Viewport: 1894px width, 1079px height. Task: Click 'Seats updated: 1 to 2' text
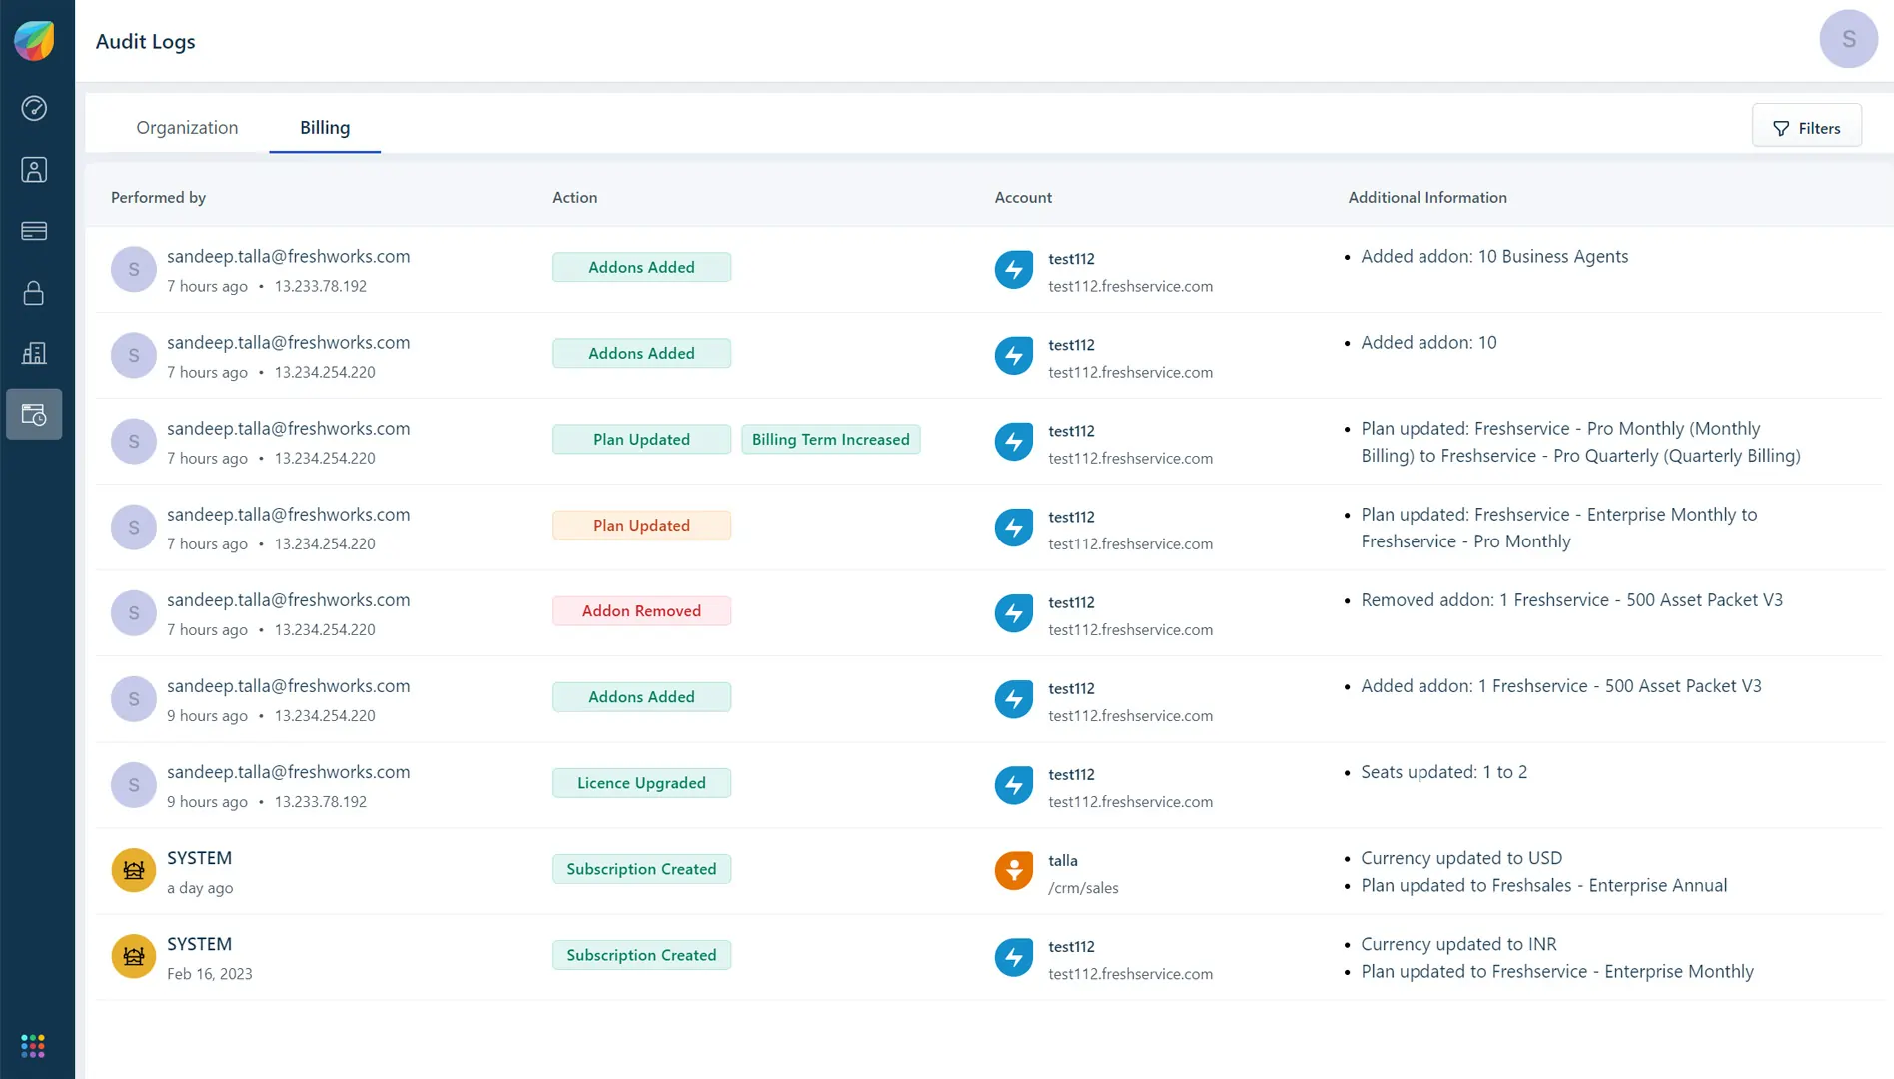[1443, 772]
